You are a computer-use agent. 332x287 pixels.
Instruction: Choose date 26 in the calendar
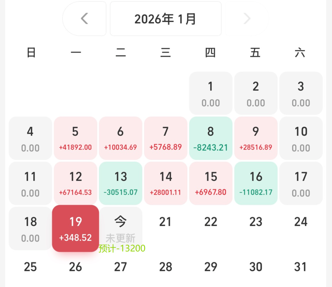click(x=75, y=267)
